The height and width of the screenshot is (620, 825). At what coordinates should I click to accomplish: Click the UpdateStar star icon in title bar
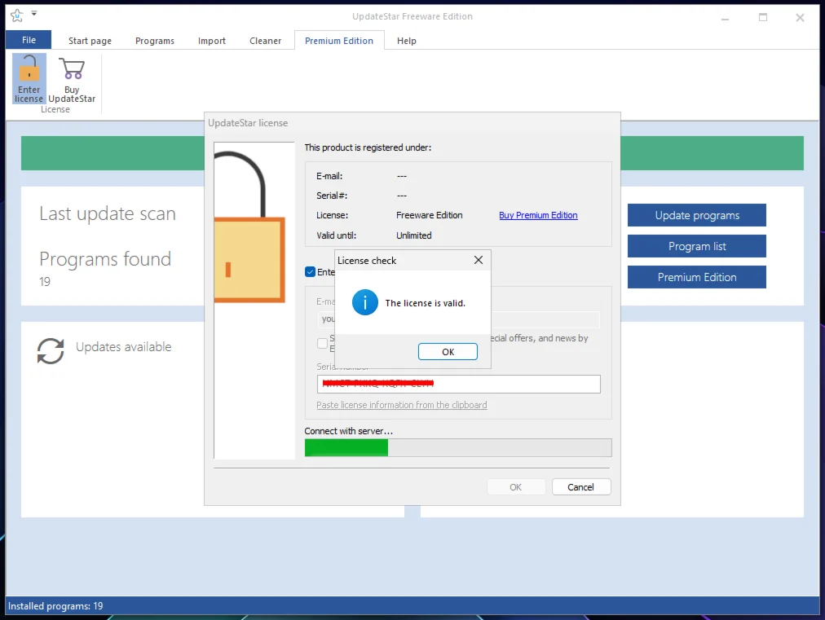pos(16,15)
